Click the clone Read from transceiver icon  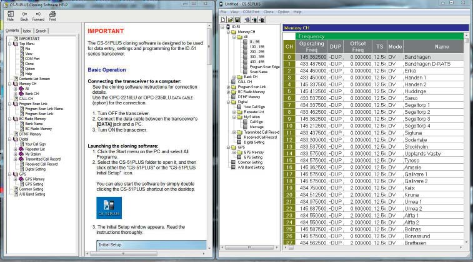click(x=247, y=20)
